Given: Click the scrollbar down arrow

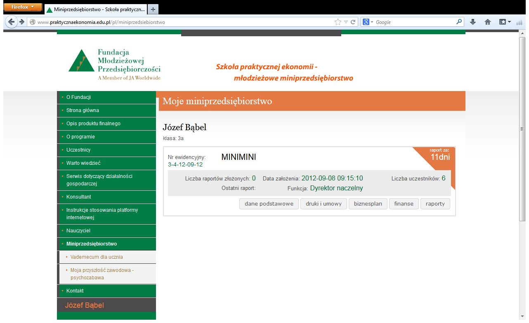Looking at the screenshot, I should tap(522, 316).
